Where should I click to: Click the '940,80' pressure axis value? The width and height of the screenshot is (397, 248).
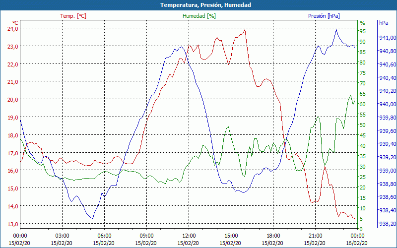click(388, 51)
